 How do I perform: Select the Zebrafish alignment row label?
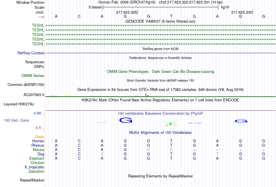36,171
